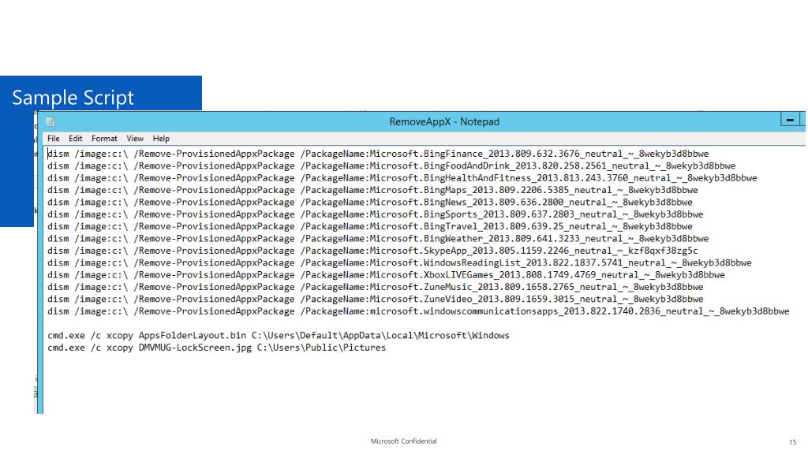The width and height of the screenshot is (808, 454).
Task: Click the line containing Microsoft.BingFoodAndDrink
Action: [391, 166]
